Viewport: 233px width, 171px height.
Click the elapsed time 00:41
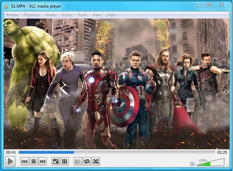11,152
